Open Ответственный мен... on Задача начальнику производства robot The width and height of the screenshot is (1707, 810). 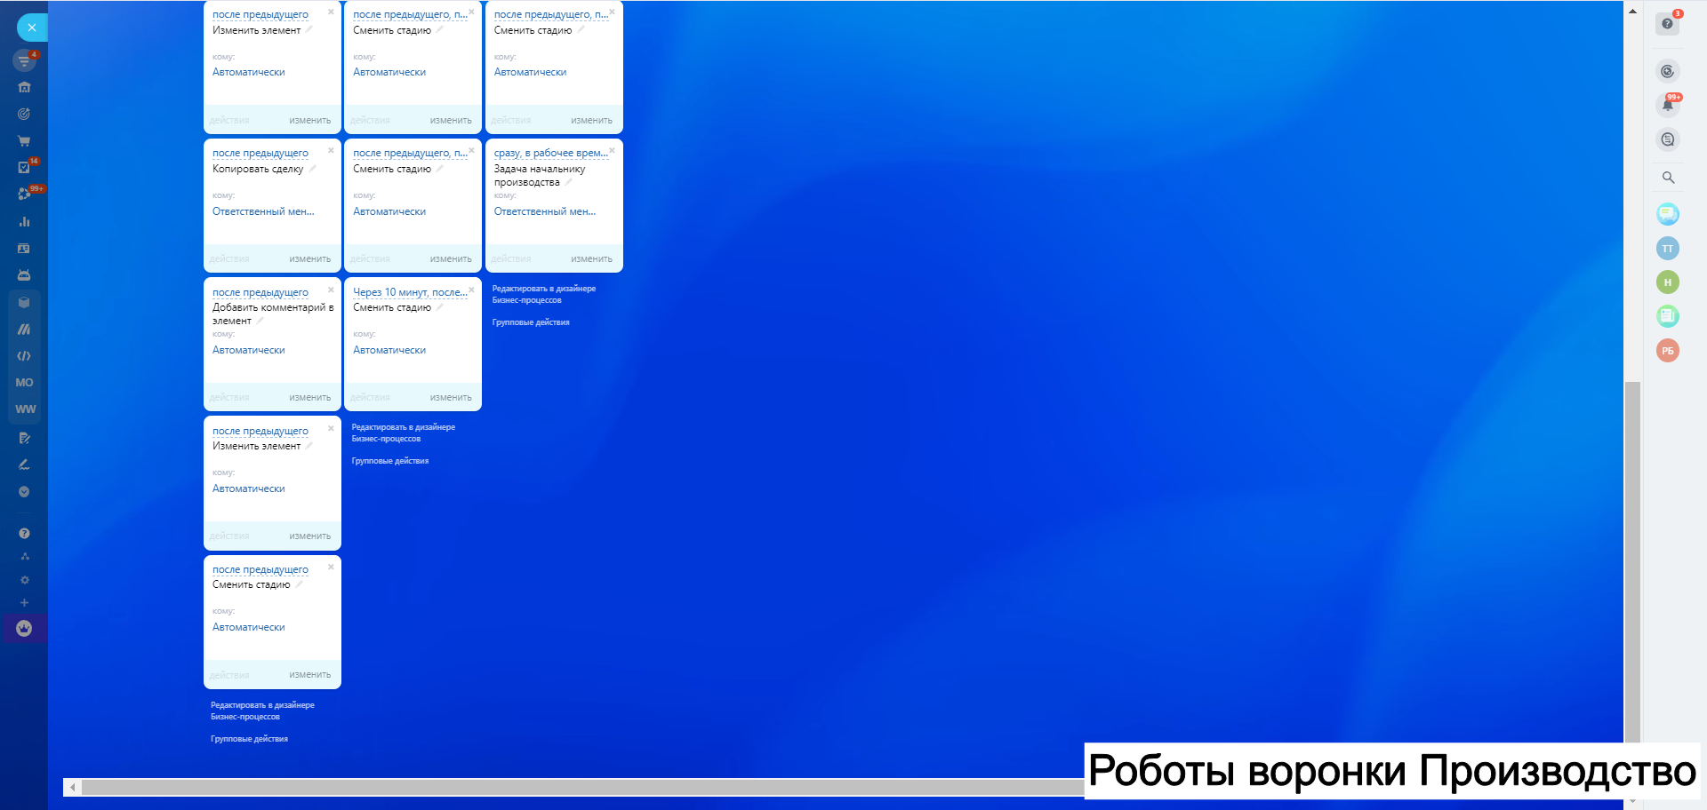[545, 211]
